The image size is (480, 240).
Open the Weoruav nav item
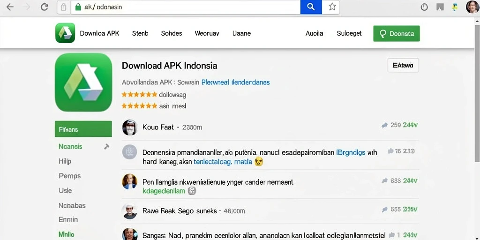coord(207,33)
